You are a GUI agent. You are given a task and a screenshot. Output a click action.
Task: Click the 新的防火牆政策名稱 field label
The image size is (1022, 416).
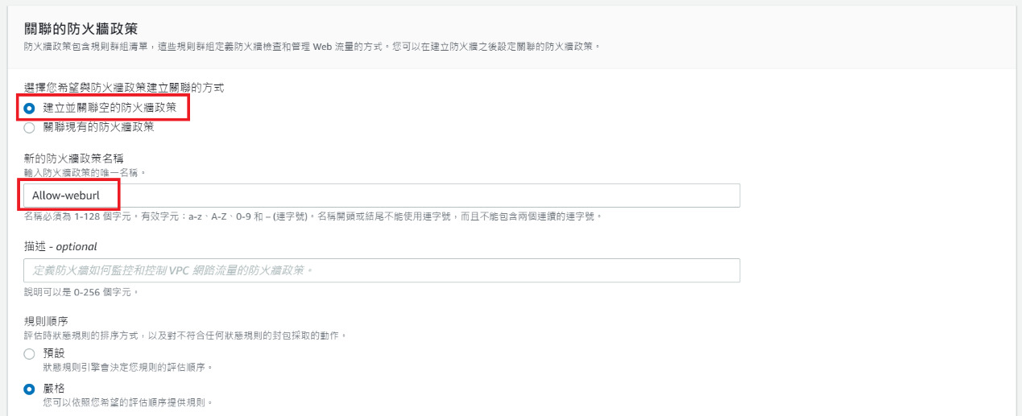(73, 159)
